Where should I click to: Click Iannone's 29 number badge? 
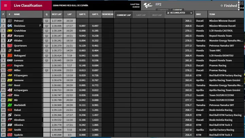[x=10, y=80]
